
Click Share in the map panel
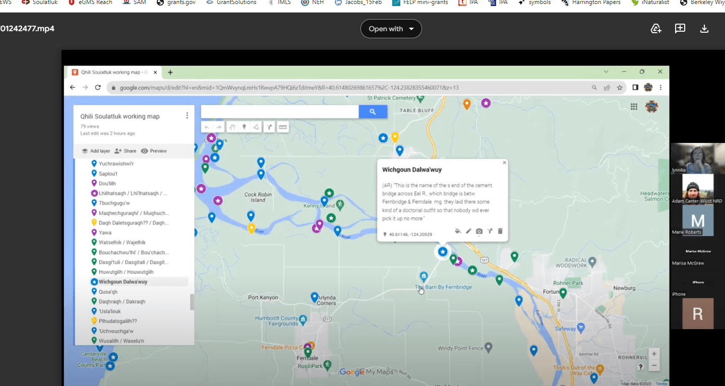click(x=126, y=151)
